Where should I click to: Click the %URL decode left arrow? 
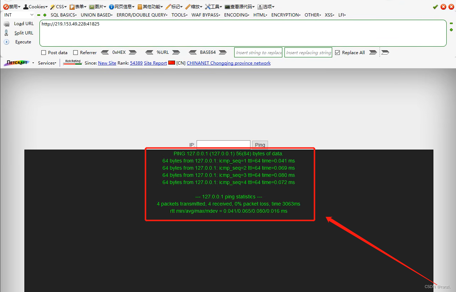[x=149, y=52]
